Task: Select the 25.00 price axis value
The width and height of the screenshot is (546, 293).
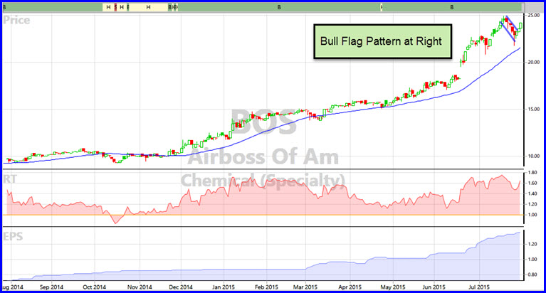Action: pos(534,16)
